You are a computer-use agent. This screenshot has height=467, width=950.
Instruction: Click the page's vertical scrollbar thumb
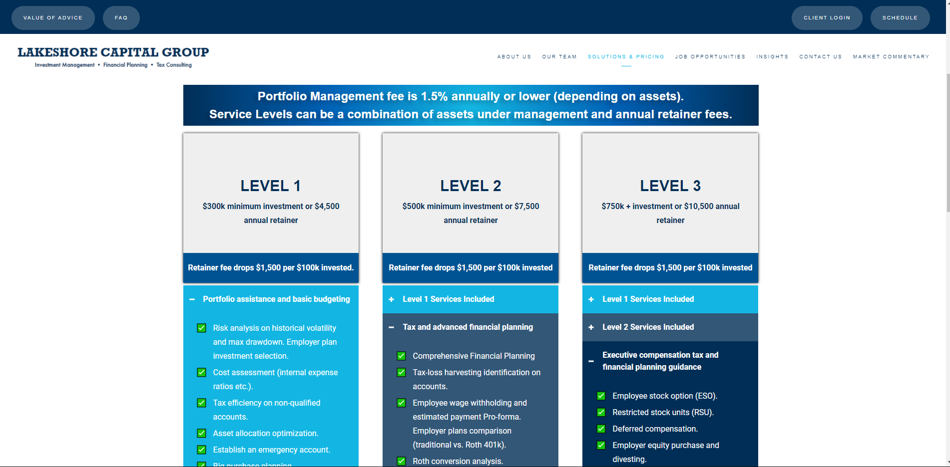click(948, 144)
